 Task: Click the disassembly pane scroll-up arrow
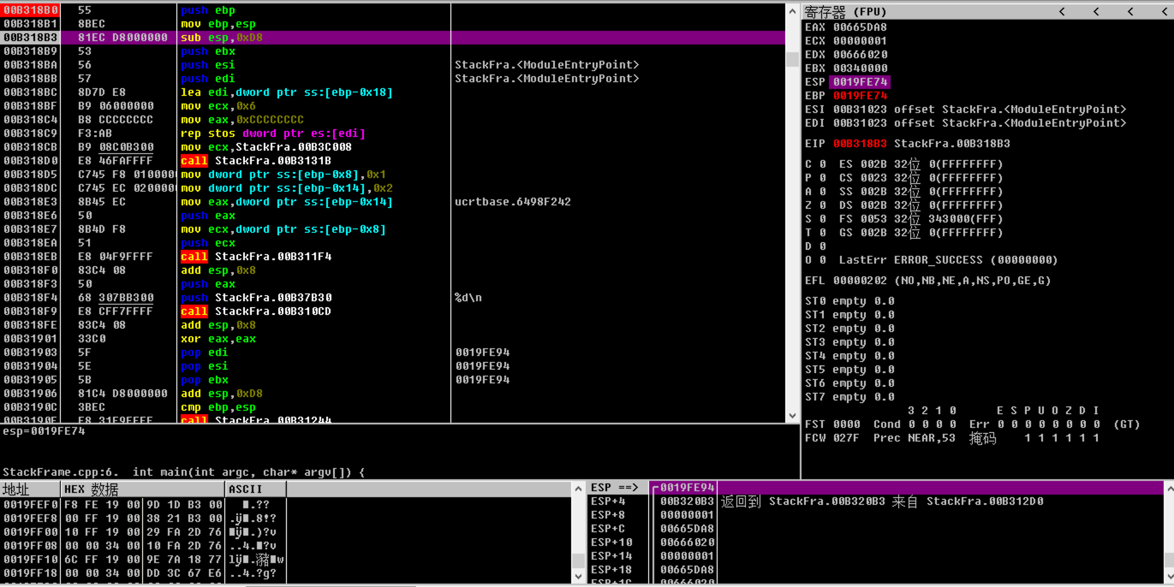click(x=792, y=11)
